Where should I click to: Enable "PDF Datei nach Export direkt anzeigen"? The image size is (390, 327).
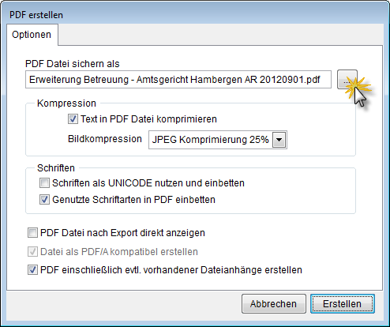(x=32, y=233)
